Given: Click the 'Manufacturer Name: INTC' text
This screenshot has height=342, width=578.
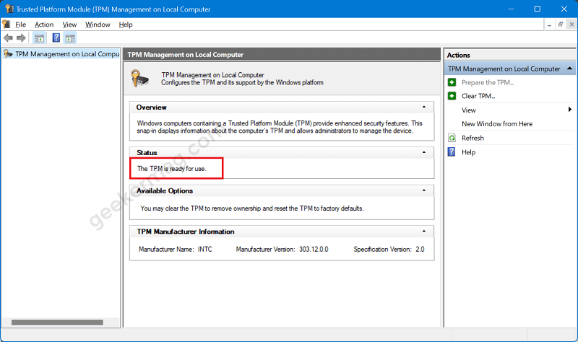Looking at the screenshot, I should tap(176, 249).
